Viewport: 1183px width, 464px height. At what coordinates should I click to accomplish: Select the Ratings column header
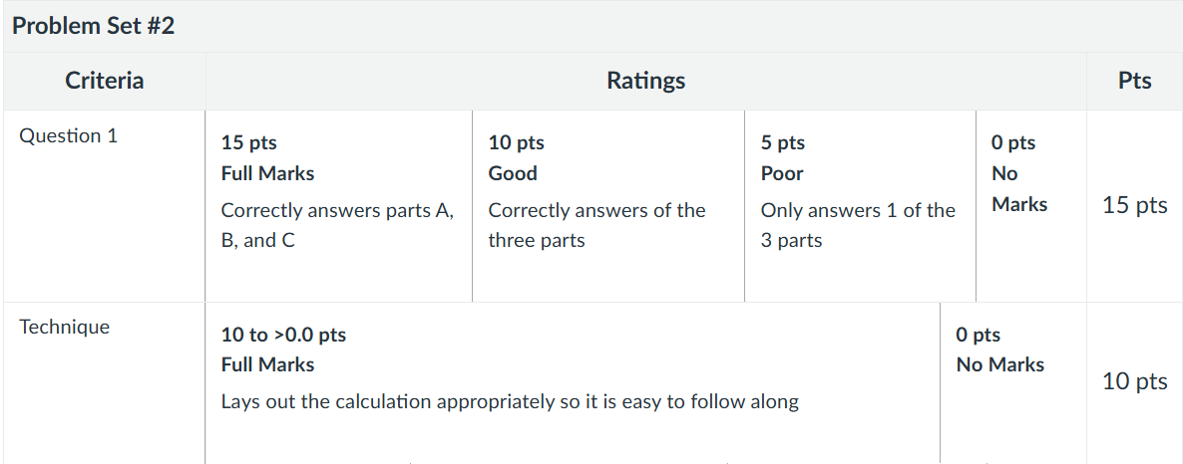[645, 81]
